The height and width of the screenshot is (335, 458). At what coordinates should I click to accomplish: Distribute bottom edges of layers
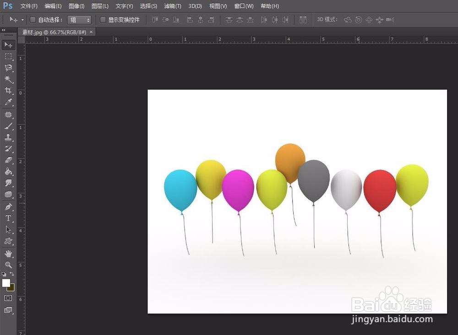click(x=251, y=20)
